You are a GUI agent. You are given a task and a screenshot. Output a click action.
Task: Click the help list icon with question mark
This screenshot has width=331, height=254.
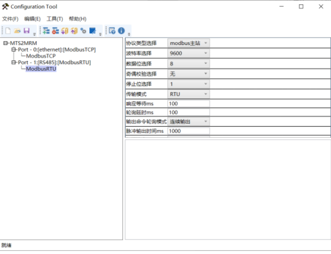click(112, 31)
